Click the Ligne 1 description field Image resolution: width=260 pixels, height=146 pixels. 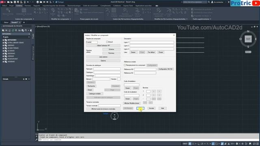coord(152,42)
